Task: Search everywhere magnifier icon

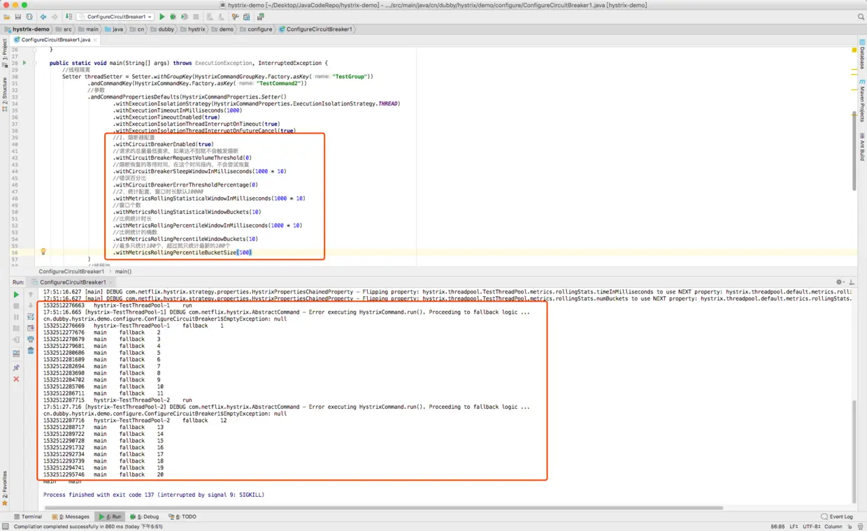Action: [x=861, y=17]
